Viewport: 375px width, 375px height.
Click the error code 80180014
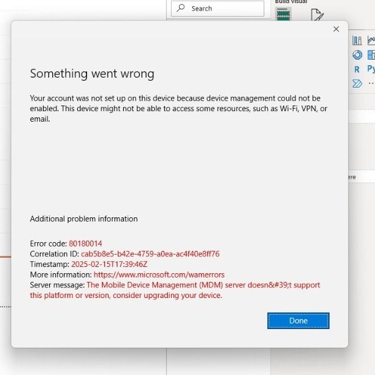point(86,243)
